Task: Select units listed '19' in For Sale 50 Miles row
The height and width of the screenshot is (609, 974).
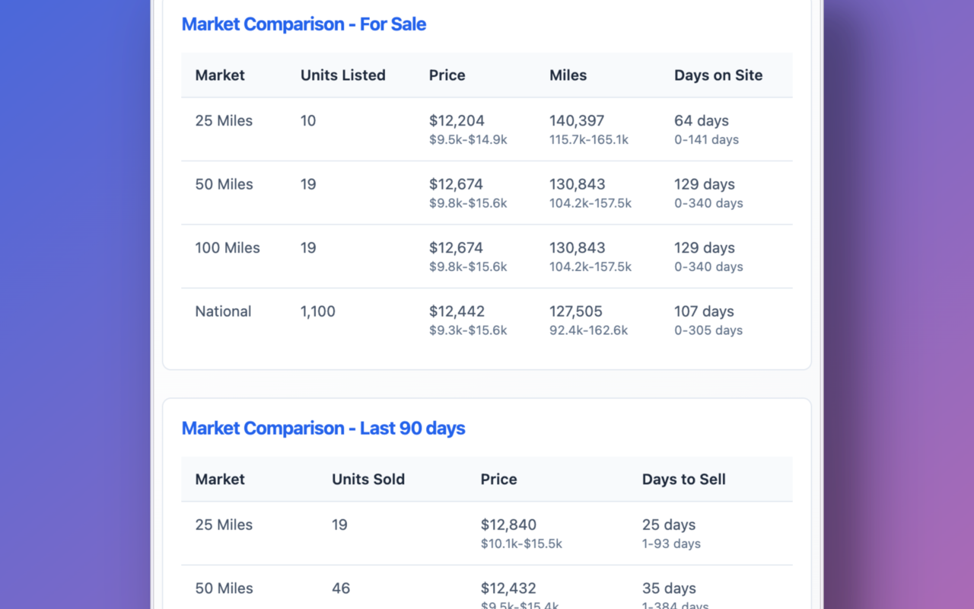Action: [308, 184]
